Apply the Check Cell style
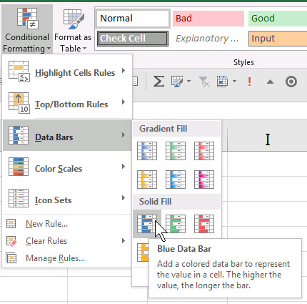Viewport: 307px width, 304px height. (x=133, y=39)
